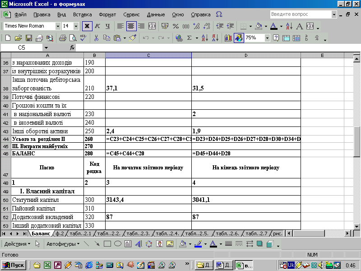
Task: Click Increase Decimal icon
Action: 196,26
